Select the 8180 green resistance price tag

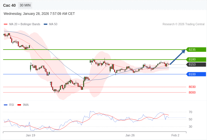coord(196,59)
